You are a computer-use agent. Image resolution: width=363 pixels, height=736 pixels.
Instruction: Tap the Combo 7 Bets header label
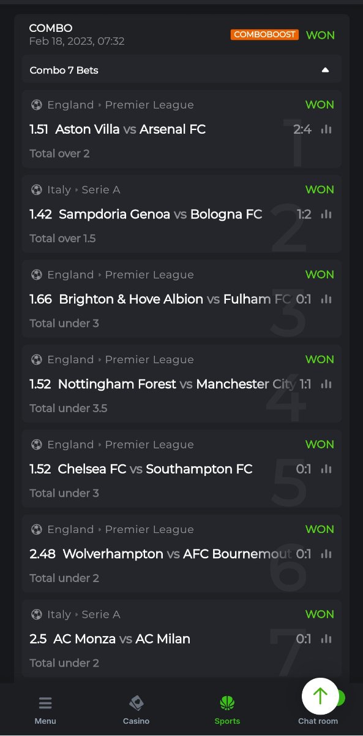click(x=64, y=70)
